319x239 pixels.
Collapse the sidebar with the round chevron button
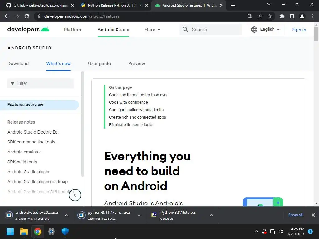point(75,195)
